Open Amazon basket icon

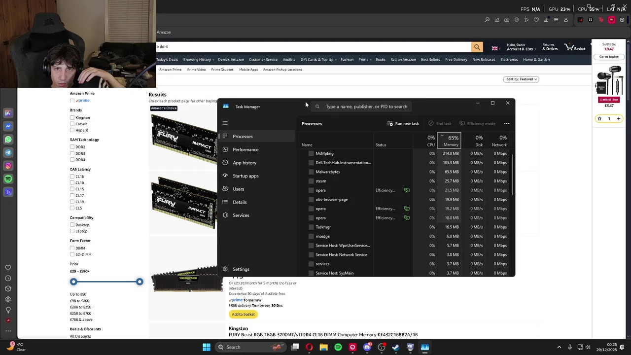576,47
